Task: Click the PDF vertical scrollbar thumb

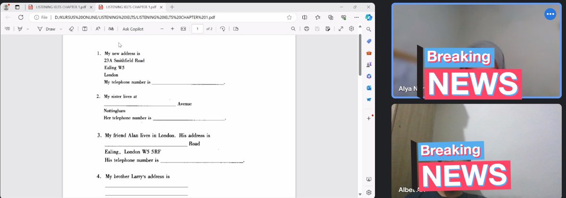Action: tap(361, 55)
